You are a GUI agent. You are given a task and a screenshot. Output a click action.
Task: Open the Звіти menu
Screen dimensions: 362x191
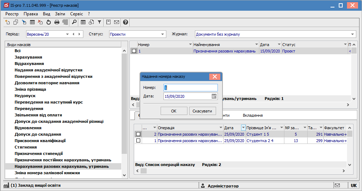60,14
